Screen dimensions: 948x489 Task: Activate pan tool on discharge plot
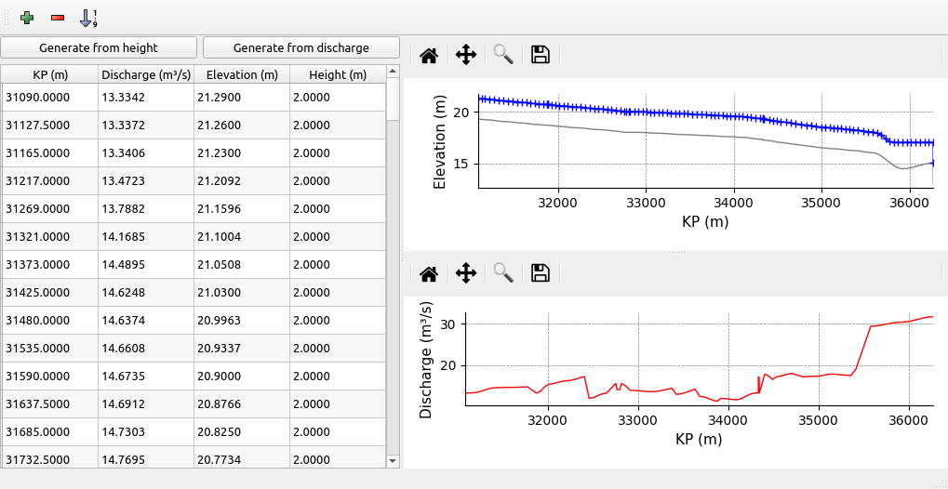pos(466,273)
